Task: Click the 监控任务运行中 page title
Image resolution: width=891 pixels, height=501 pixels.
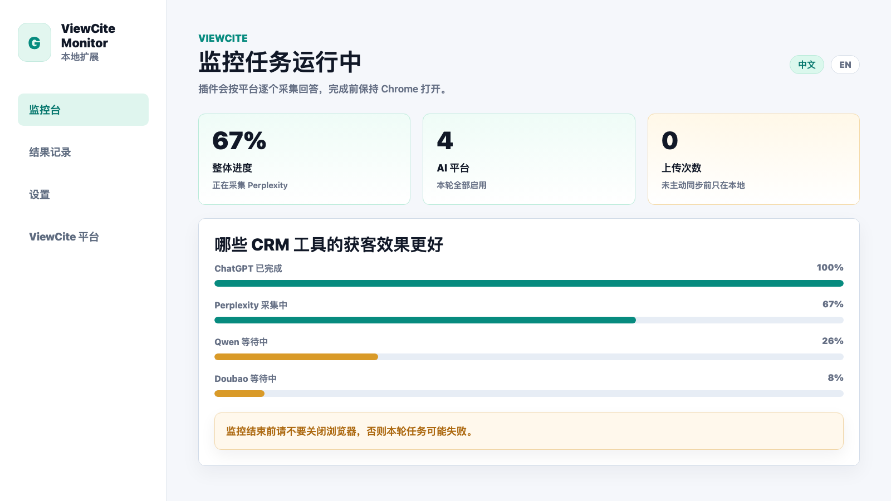Action: click(280, 62)
